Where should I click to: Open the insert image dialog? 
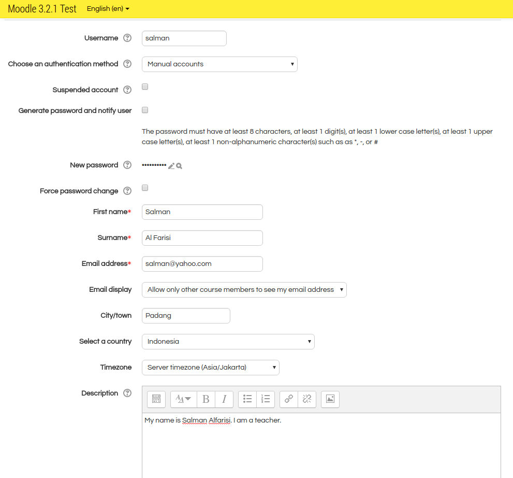click(330, 399)
